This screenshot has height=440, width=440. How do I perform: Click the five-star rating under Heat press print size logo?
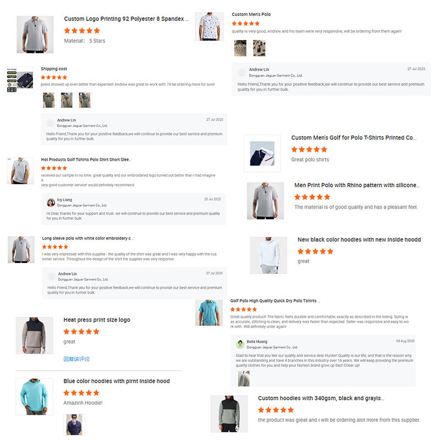tap(81, 332)
